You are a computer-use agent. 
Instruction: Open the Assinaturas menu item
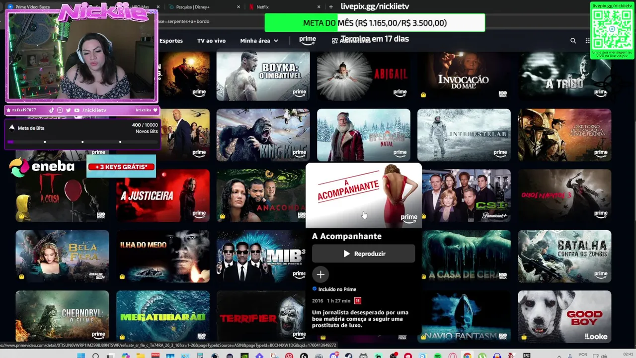point(351,41)
